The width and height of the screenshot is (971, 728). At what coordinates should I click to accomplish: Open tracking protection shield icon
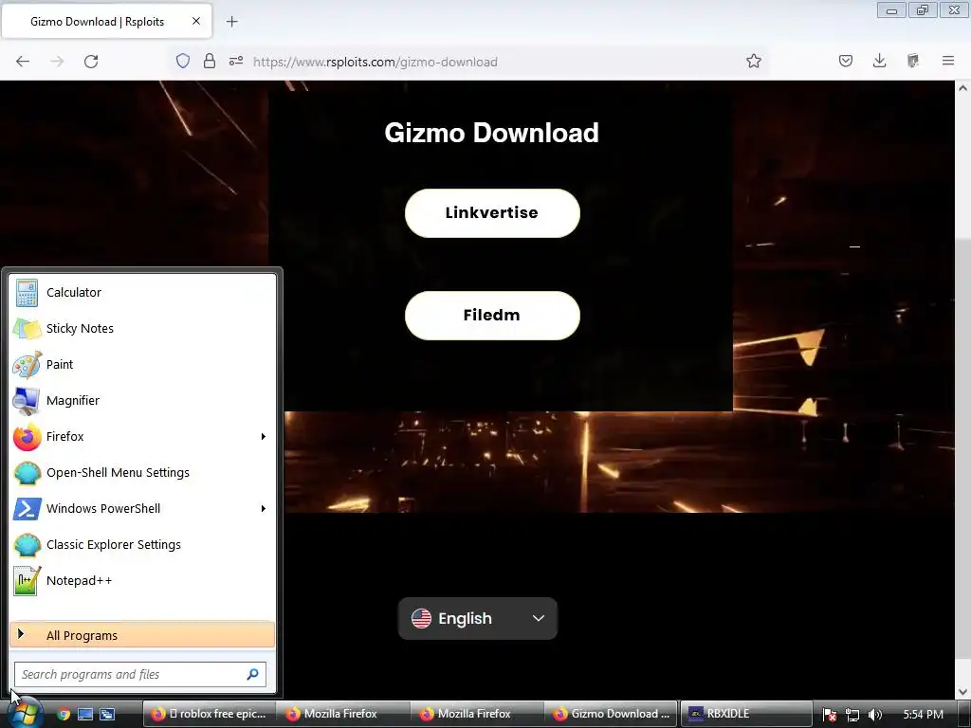tap(183, 61)
